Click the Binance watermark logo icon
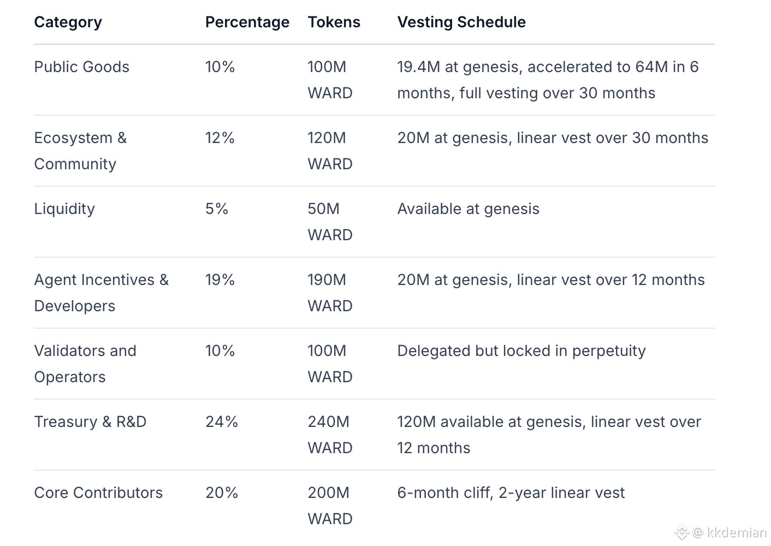This screenshot has width=771, height=546. pos(681,532)
